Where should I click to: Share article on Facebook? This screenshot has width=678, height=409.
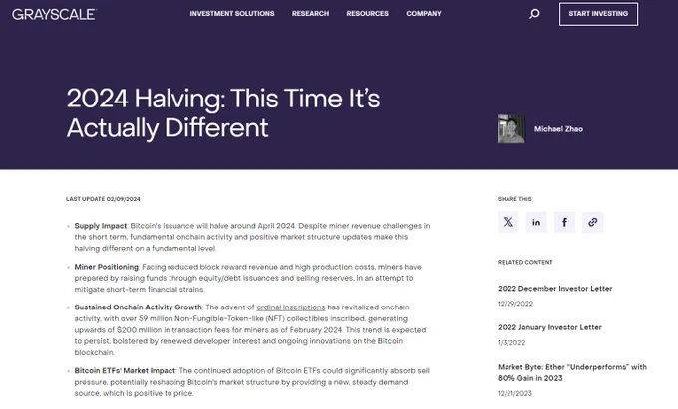(x=564, y=222)
